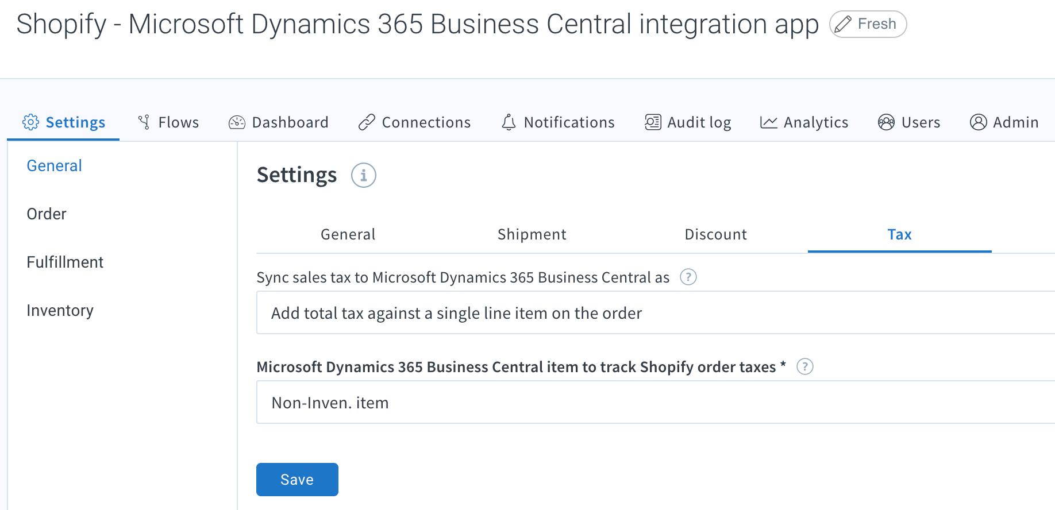
Task: Click the Settings gear icon
Action: [x=30, y=122]
